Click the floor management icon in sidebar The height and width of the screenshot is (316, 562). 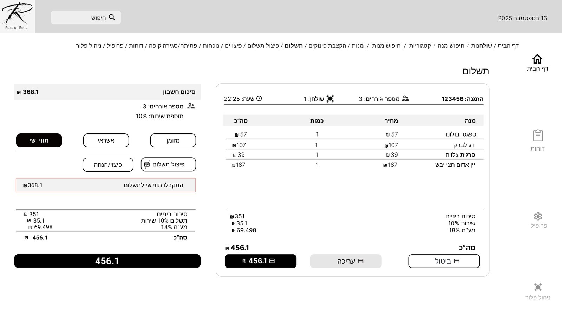pyautogui.click(x=538, y=288)
